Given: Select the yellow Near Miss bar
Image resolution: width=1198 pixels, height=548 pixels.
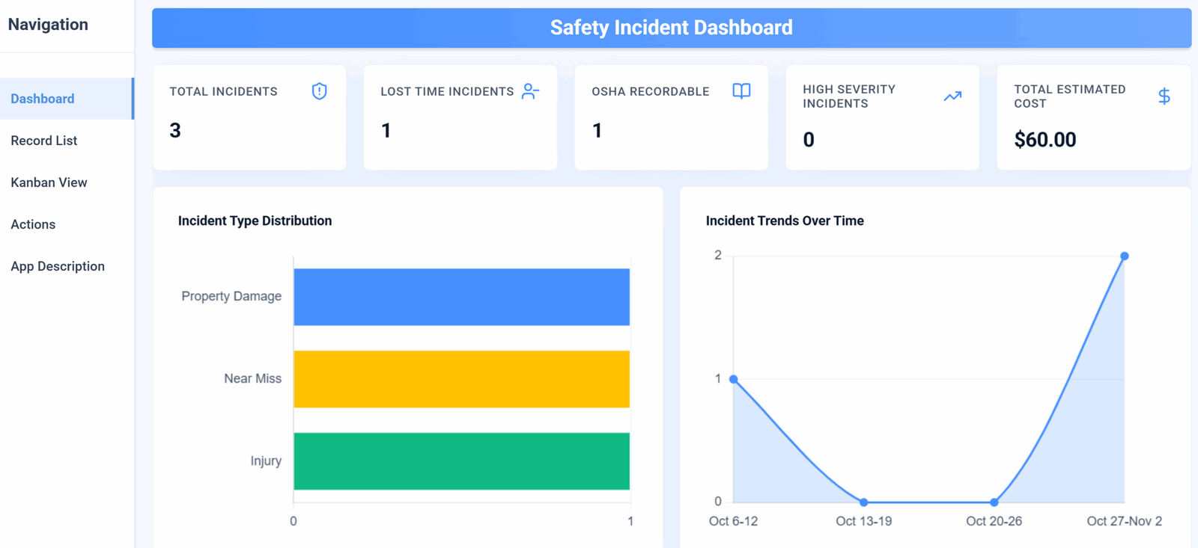Looking at the screenshot, I should [461, 379].
